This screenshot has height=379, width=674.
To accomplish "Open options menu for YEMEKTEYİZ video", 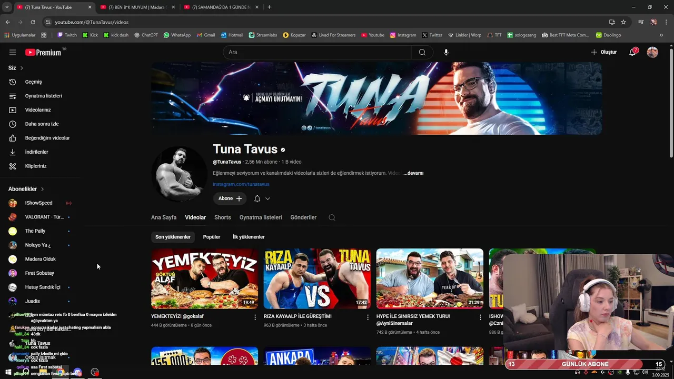I will [255, 317].
